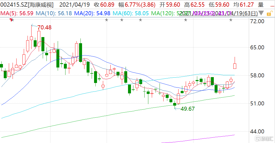Click the 49.67 low price label

tap(188, 109)
